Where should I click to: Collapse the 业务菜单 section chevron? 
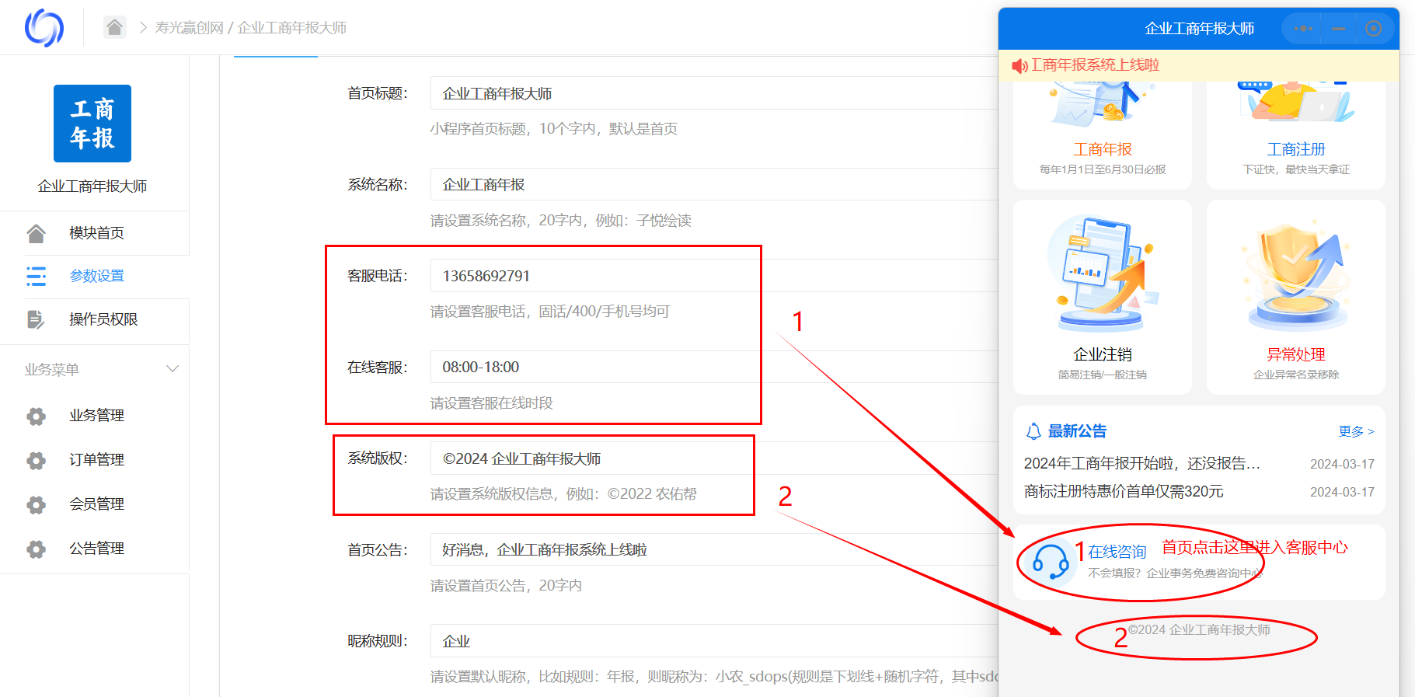[x=173, y=369]
